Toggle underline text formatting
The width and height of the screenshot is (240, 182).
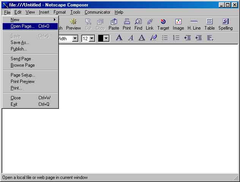[x=142, y=38]
